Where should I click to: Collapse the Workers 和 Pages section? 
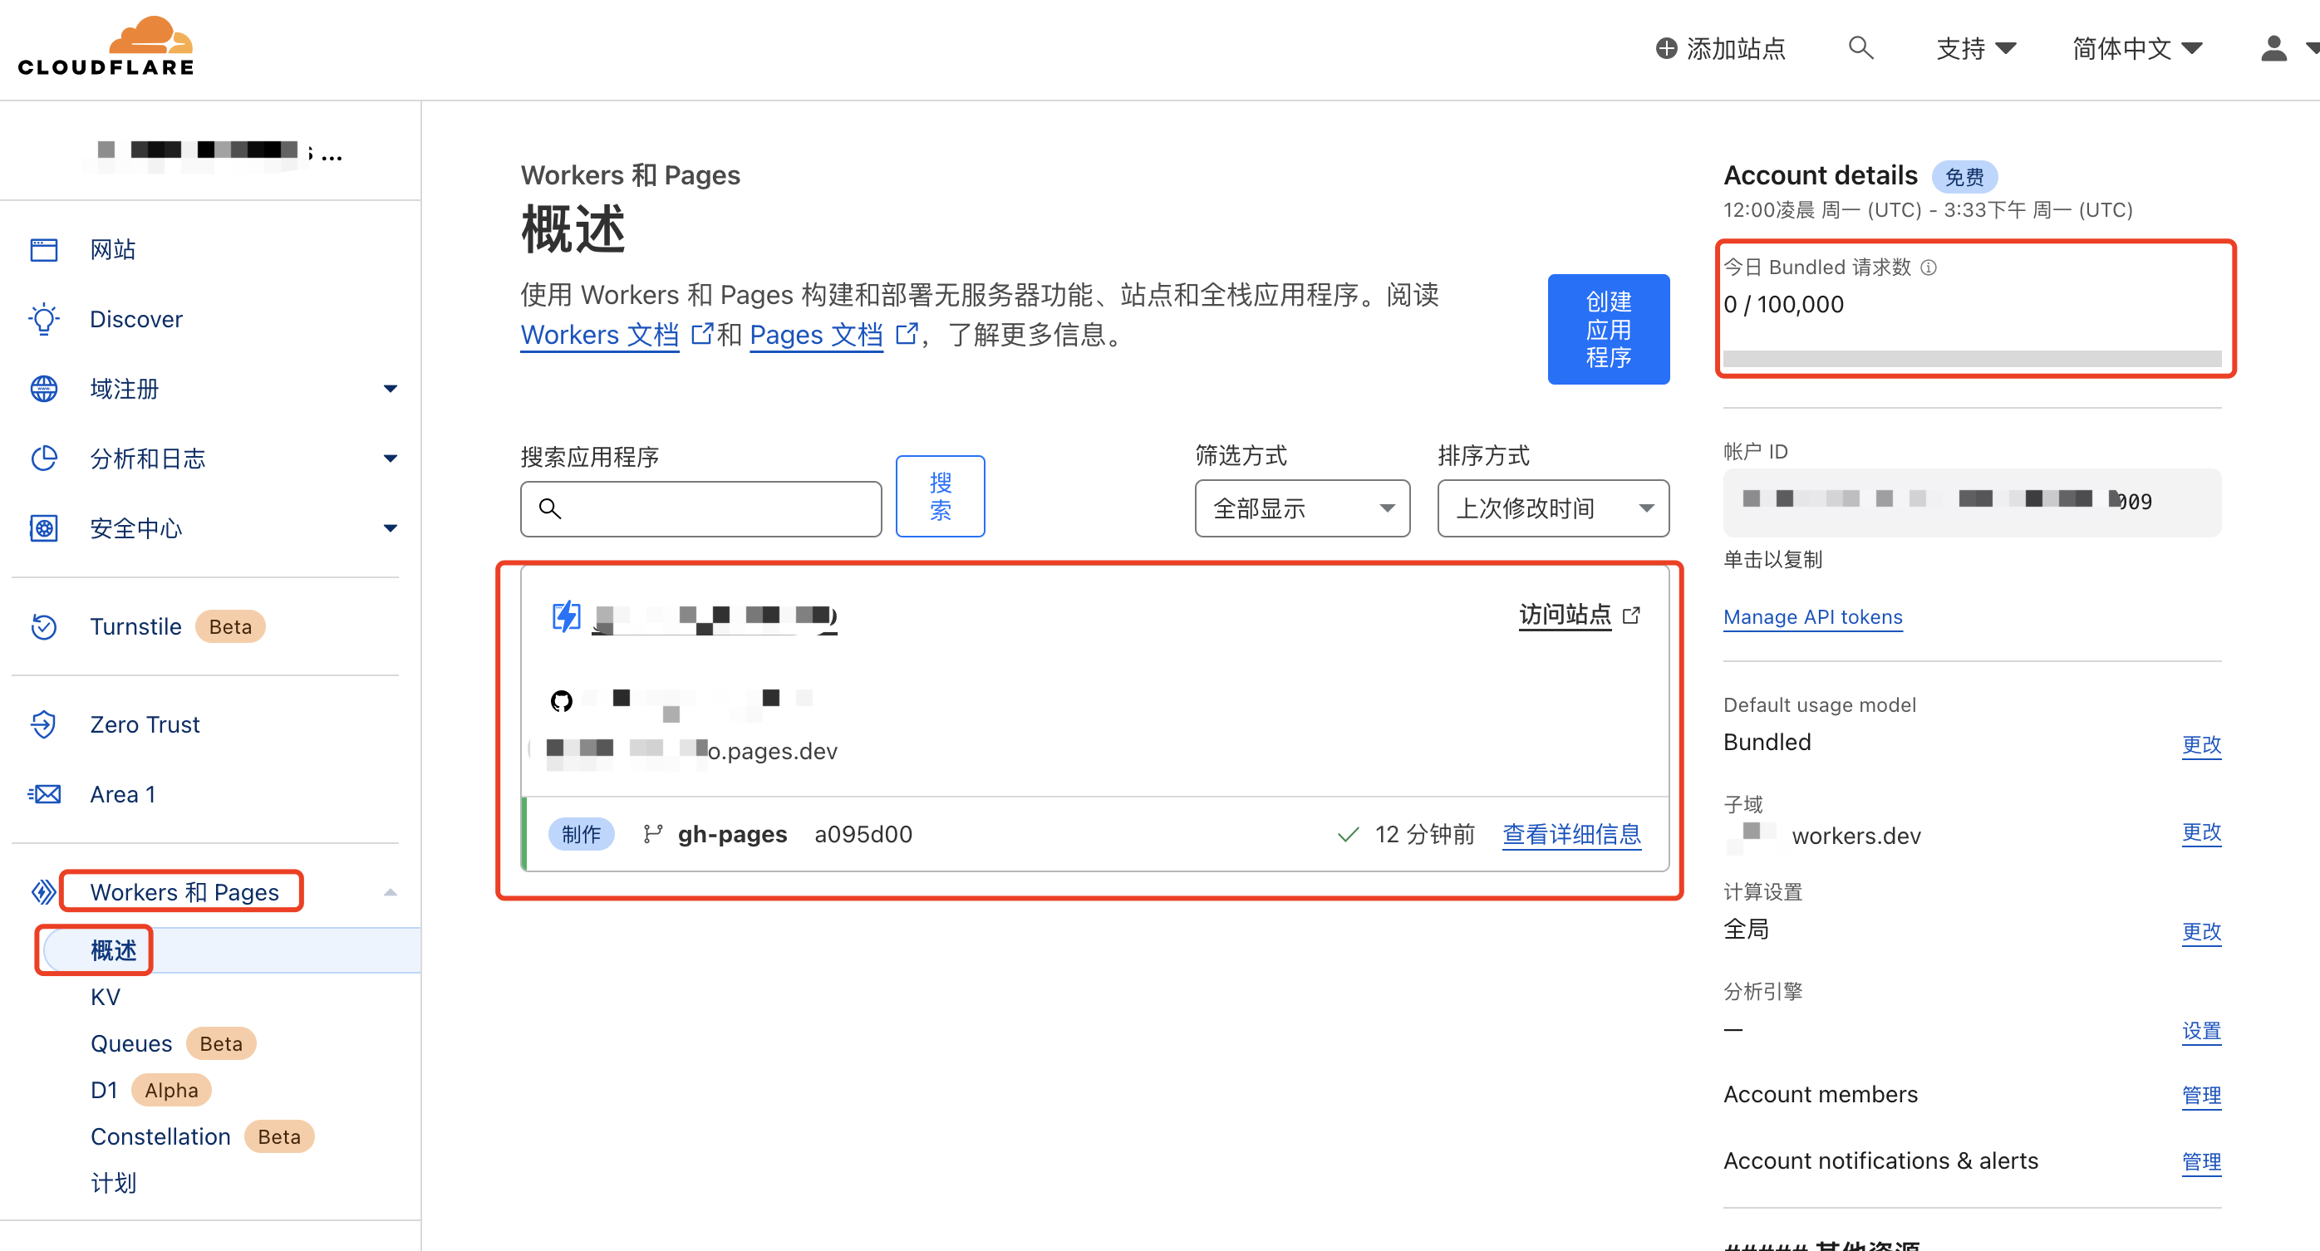click(x=390, y=891)
